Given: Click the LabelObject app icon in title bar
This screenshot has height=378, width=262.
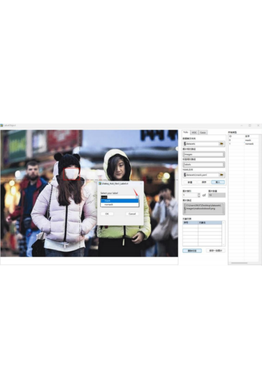Looking at the screenshot, I should [x=2, y=125].
